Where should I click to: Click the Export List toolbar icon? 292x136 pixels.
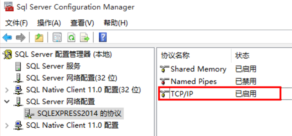pos(85,38)
